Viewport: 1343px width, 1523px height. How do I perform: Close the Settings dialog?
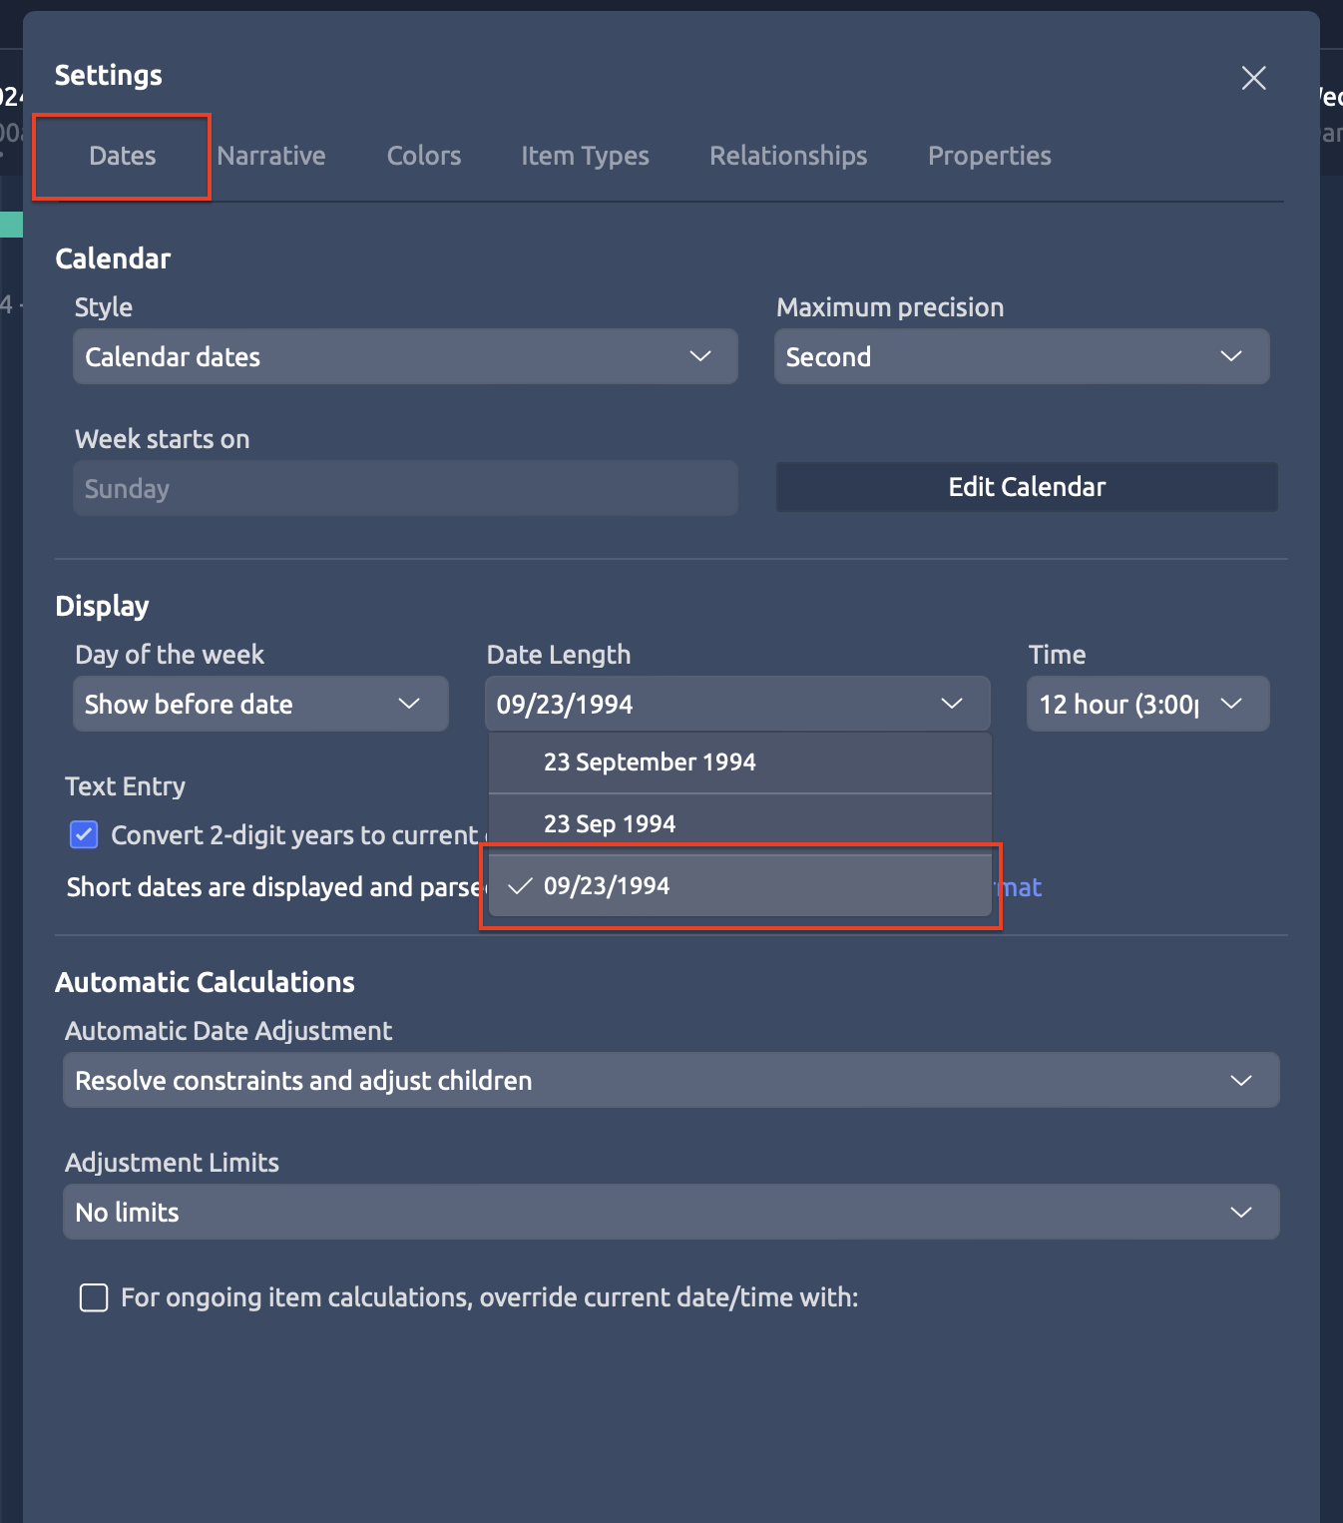(x=1253, y=78)
